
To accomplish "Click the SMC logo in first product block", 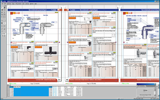I will tap(32, 42).
